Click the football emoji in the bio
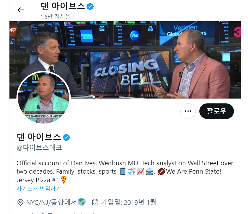Image resolution: width=248 pixels, height=214 pixels. click(162, 171)
